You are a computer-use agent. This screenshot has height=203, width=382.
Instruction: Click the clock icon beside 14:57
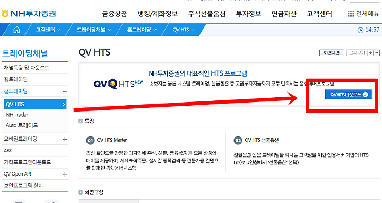(x=360, y=30)
